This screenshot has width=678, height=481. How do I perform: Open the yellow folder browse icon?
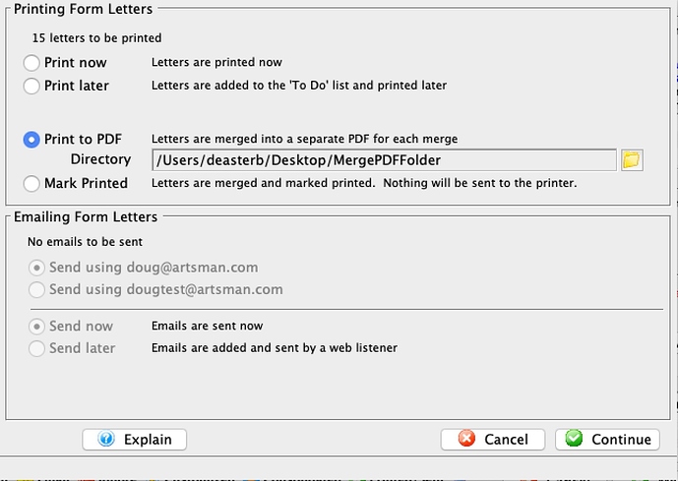click(632, 160)
